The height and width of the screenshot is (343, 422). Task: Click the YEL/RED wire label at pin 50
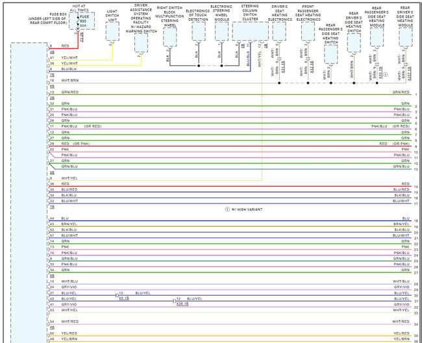(x=69, y=333)
